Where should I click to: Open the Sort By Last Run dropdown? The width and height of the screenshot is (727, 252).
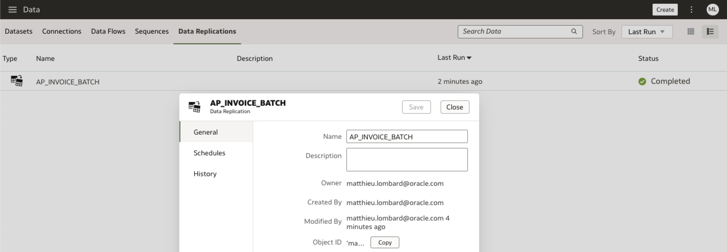click(x=647, y=32)
